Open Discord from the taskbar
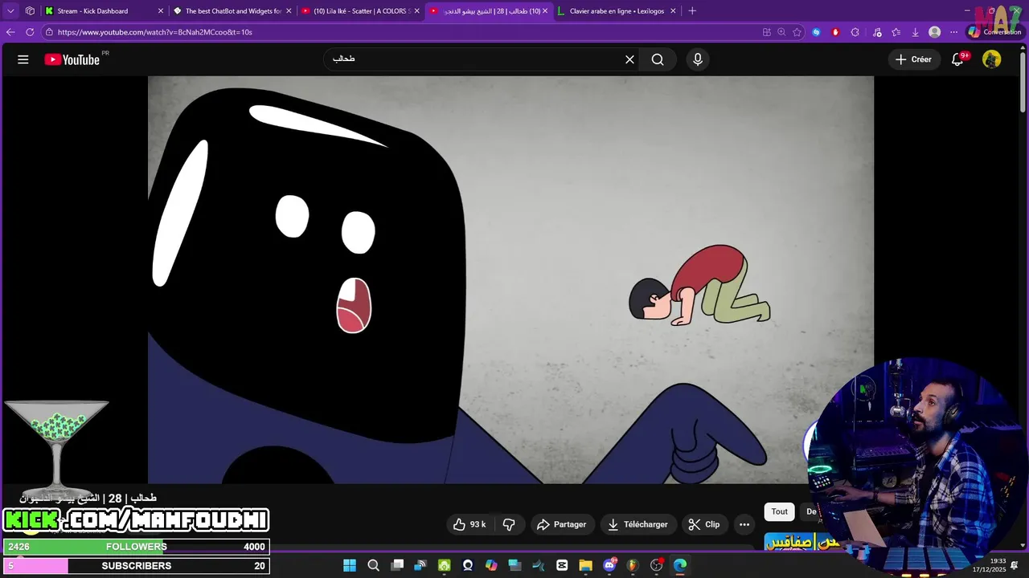Image resolution: width=1029 pixels, height=578 pixels. [609, 565]
